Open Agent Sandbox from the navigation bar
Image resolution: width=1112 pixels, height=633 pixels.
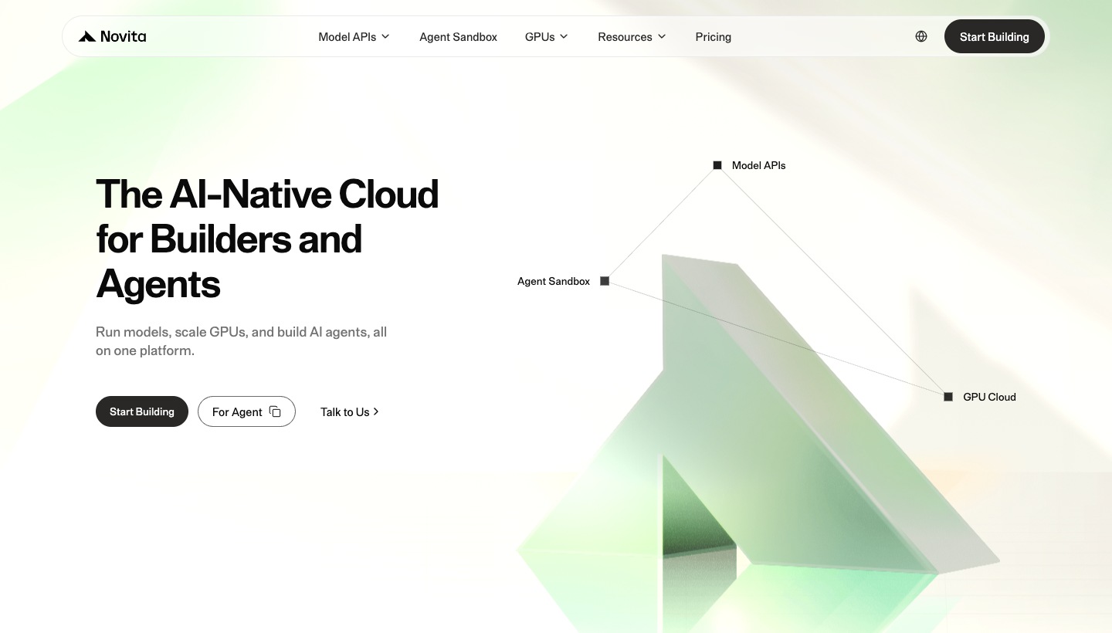[458, 36]
